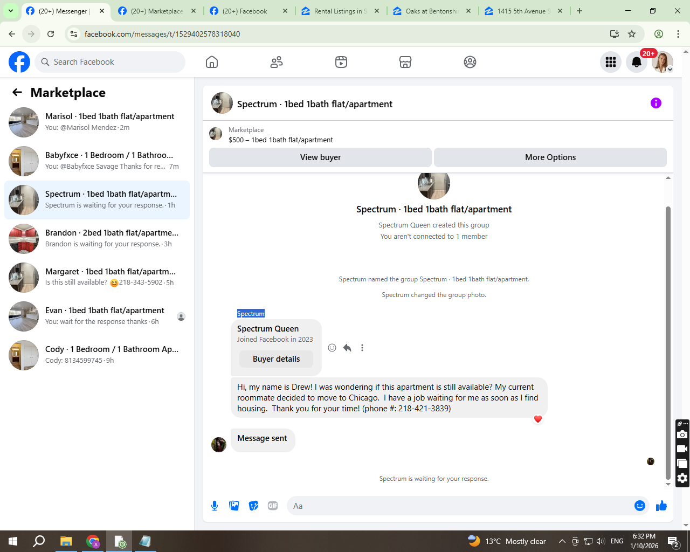
Task: Open the Windows notification center
Action: tap(673, 541)
